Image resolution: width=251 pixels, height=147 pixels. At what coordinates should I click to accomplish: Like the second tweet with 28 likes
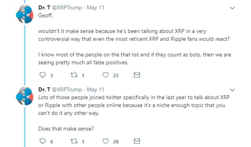click(106, 141)
